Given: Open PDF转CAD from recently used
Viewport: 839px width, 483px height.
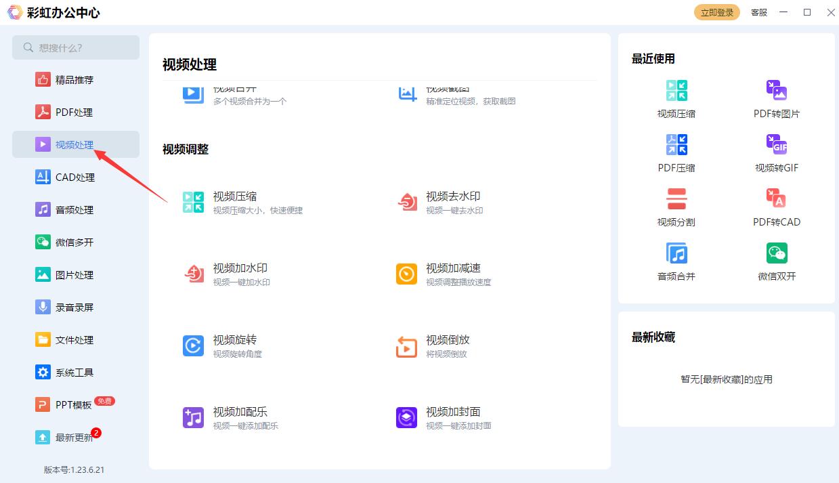Looking at the screenshot, I should (776, 205).
